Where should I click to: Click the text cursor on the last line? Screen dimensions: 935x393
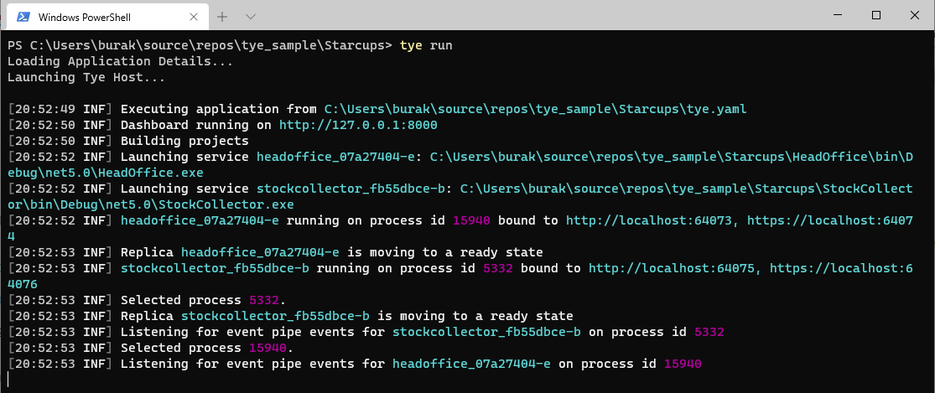pyautogui.click(x=8, y=380)
